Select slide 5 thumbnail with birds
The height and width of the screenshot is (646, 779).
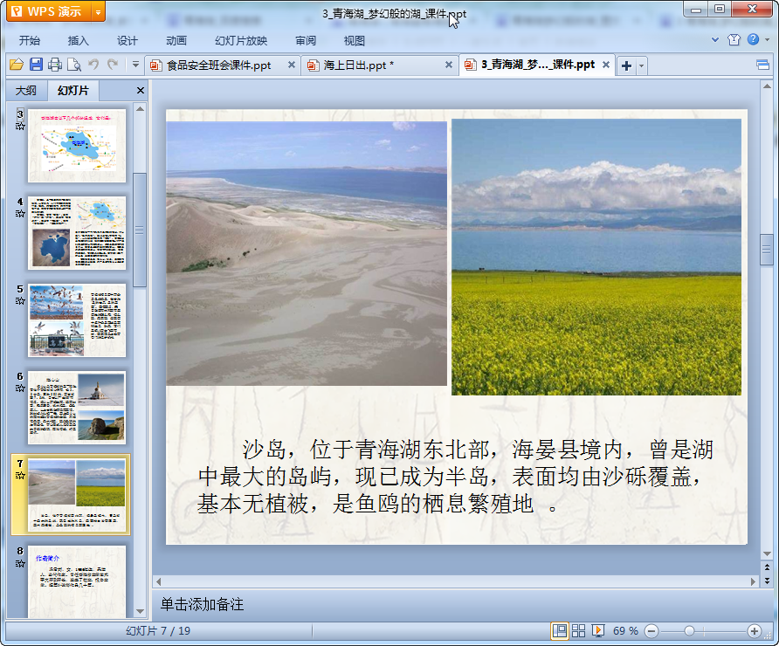point(77,320)
